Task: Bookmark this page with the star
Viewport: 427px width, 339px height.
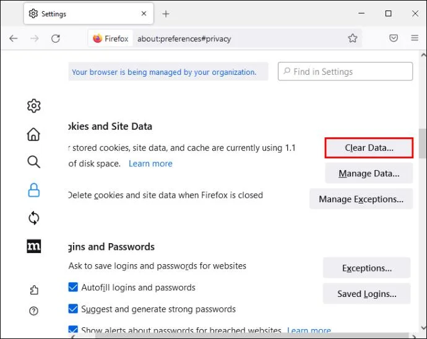Action: 352,38
